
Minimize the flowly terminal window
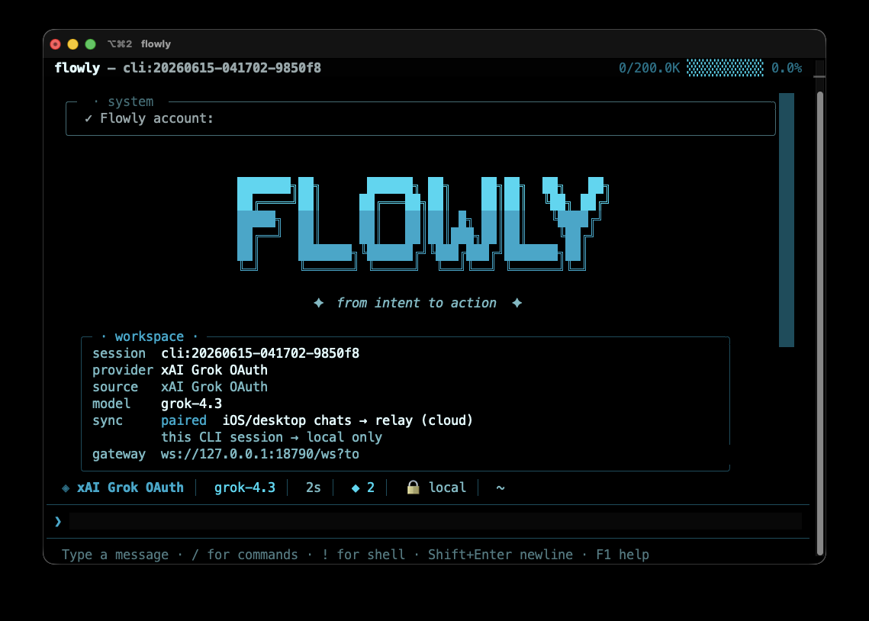(72, 44)
